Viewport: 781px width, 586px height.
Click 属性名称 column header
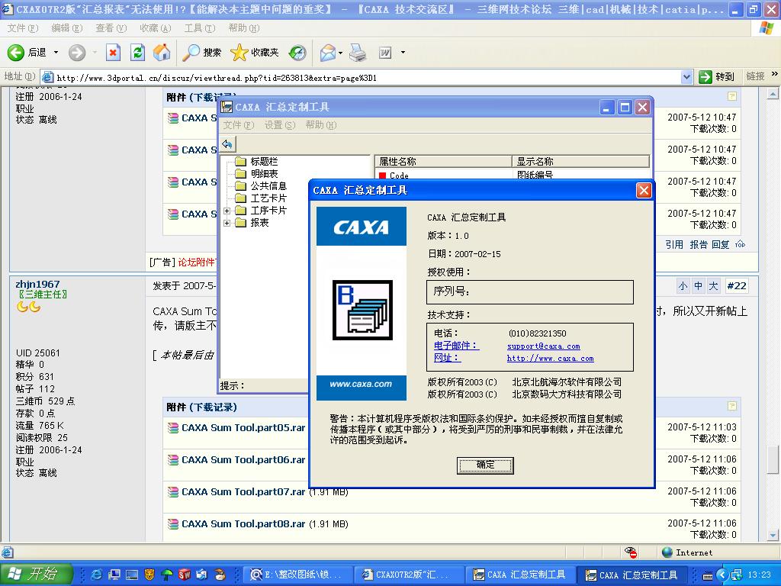442,162
